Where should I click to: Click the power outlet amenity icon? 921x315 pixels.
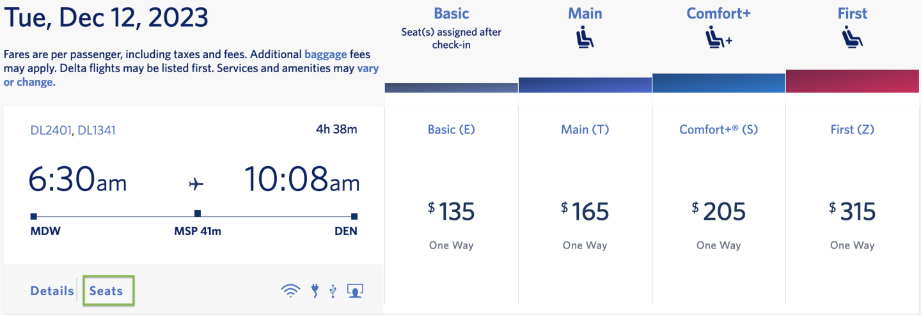[x=314, y=291]
